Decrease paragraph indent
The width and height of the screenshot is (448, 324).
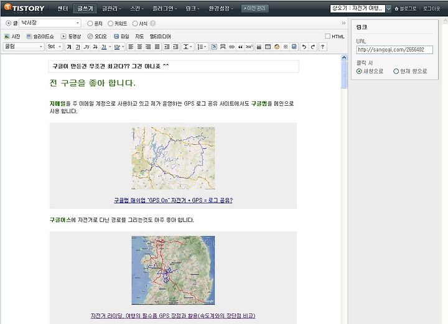[x=175, y=47]
